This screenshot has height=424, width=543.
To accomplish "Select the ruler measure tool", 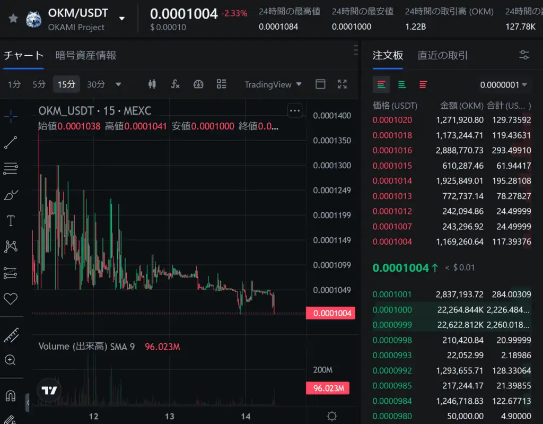I will tap(12, 335).
